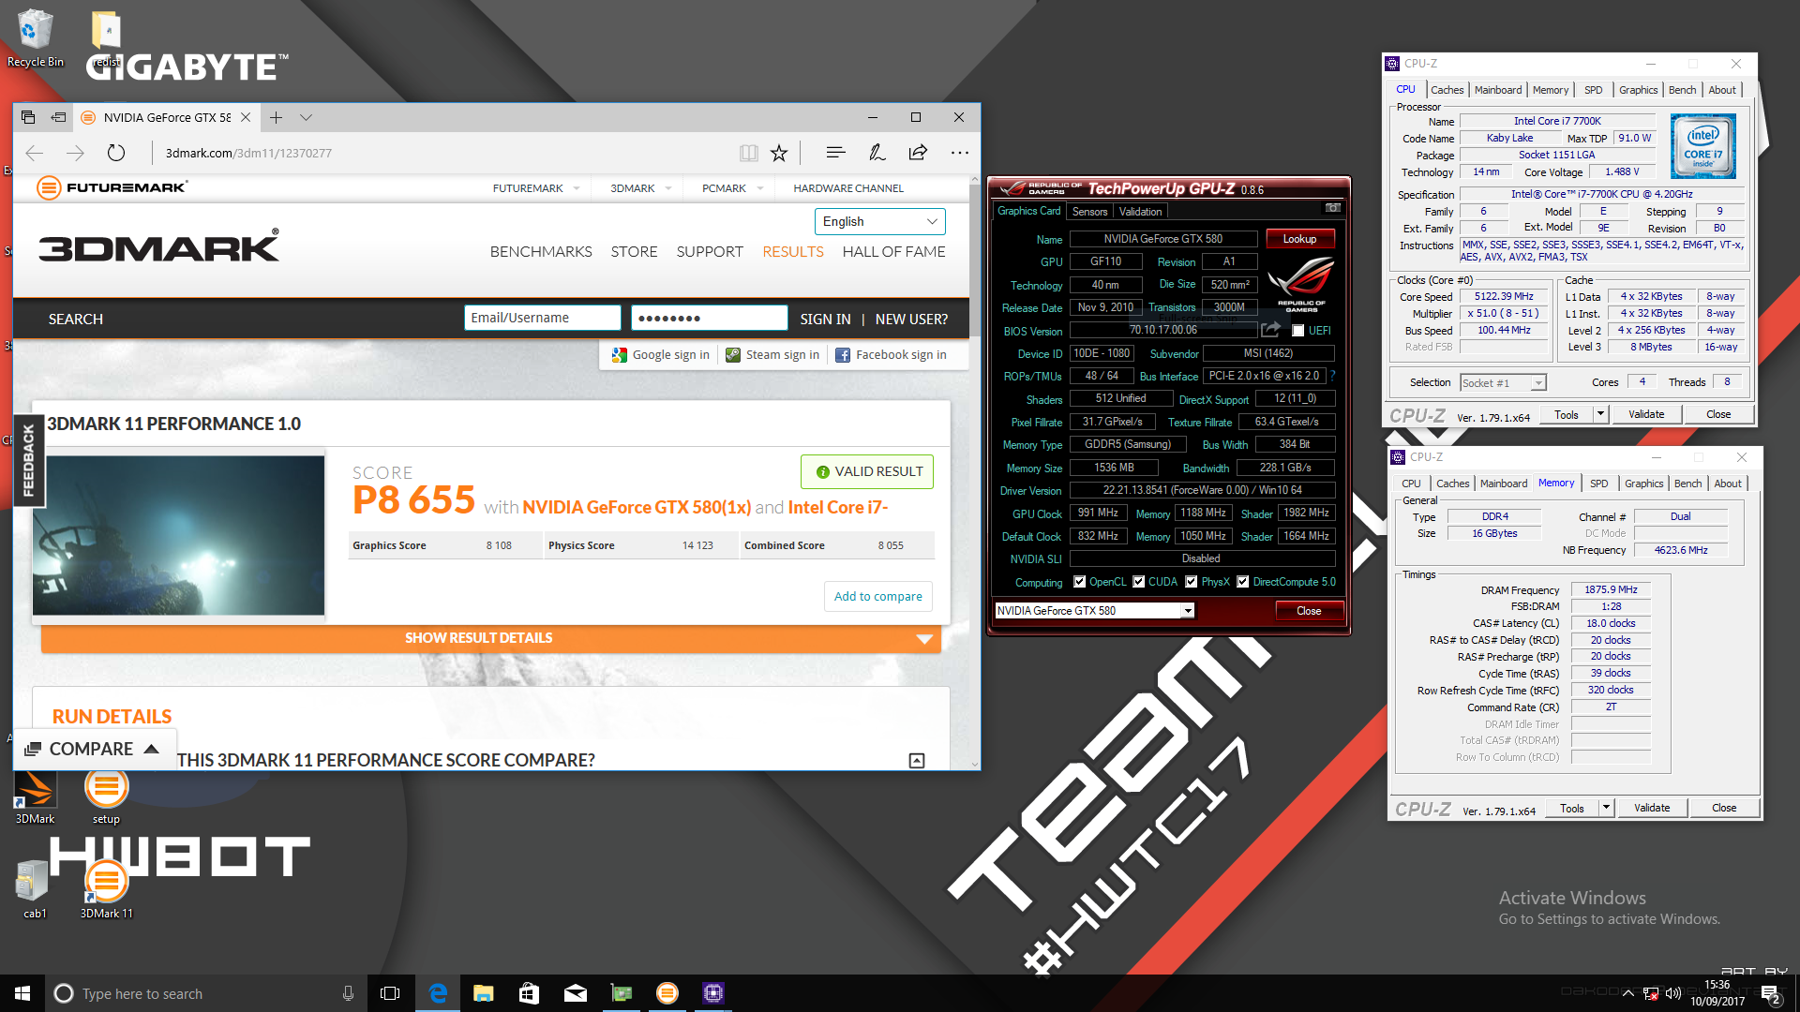
Task: Open the FEEDBACK side tab
Action: pyautogui.click(x=28, y=461)
